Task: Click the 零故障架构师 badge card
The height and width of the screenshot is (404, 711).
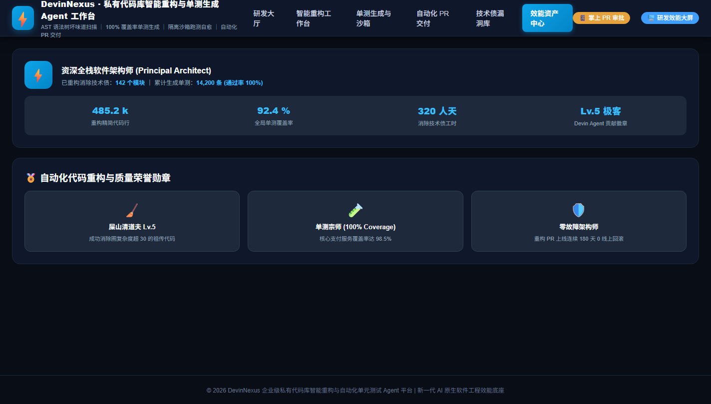Action: [579, 221]
